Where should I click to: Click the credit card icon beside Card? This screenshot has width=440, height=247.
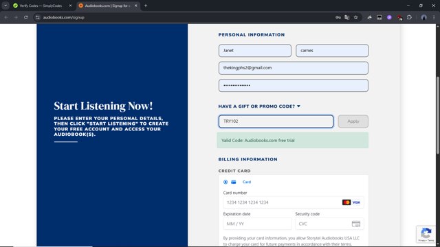[x=234, y=182]
